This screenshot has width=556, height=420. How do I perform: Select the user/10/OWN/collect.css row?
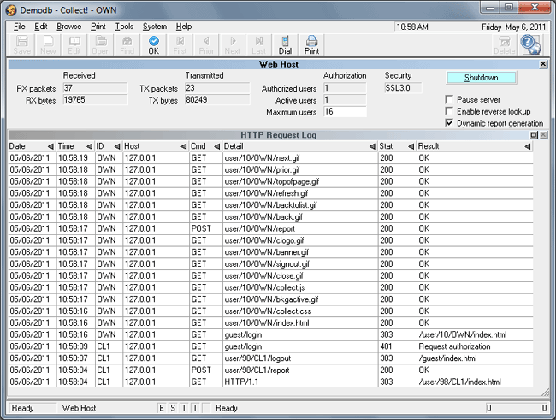[270, 311]
